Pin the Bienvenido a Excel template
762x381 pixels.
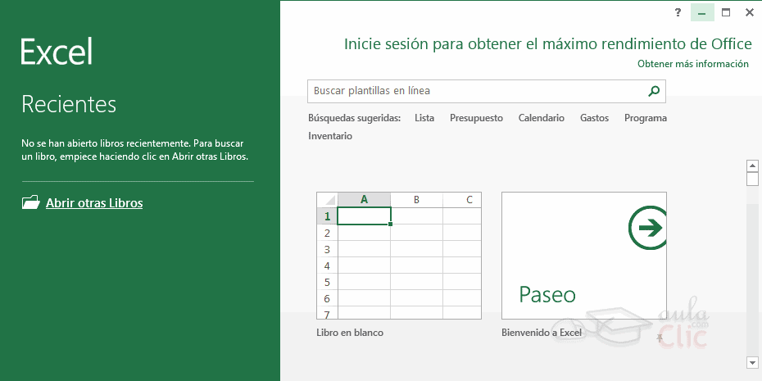coord(660,335)
